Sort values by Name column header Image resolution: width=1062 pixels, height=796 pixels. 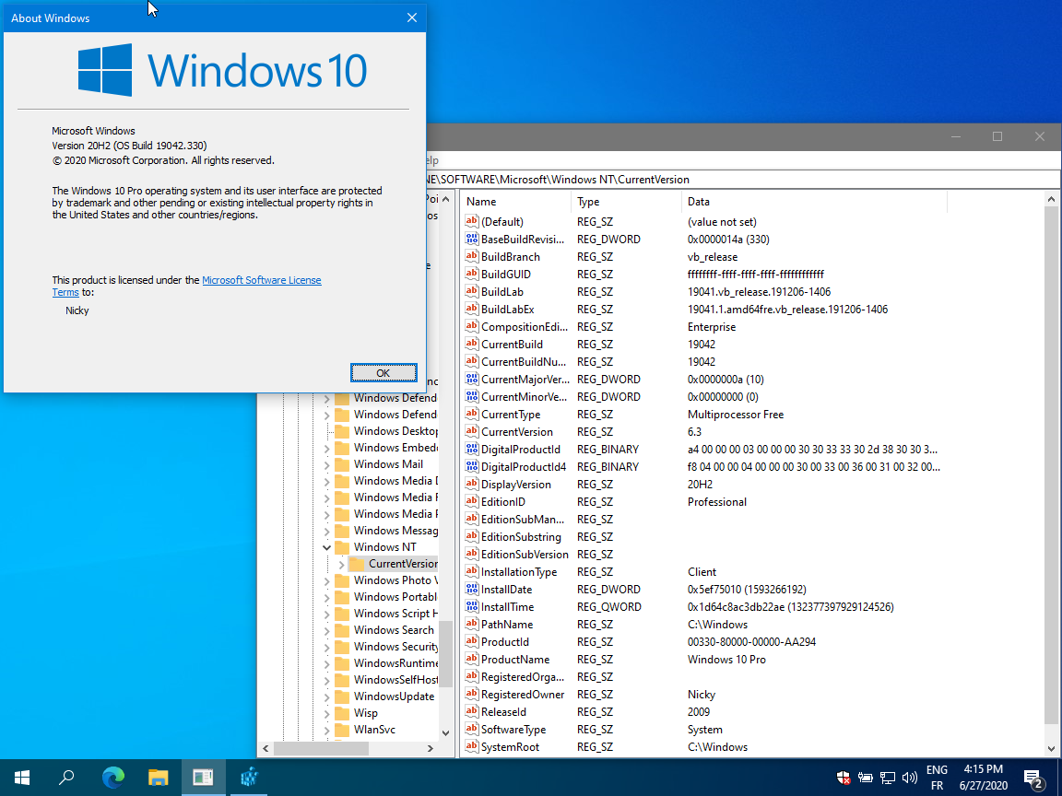tap(516, 202)
